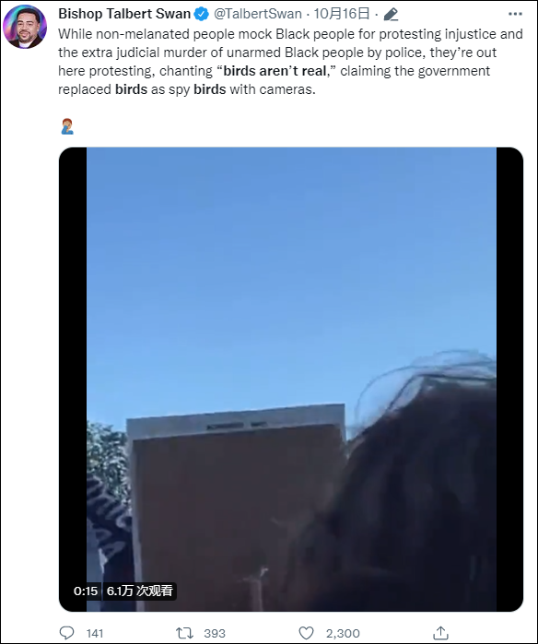Click the Bishop Talbert Swan display name
This screenshot has height=644, width=538.
click(x=124, y=14)
